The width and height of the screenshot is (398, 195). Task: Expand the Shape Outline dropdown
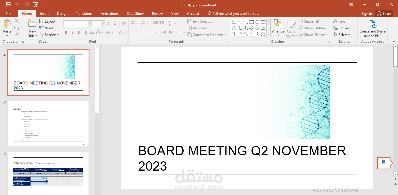314,28
